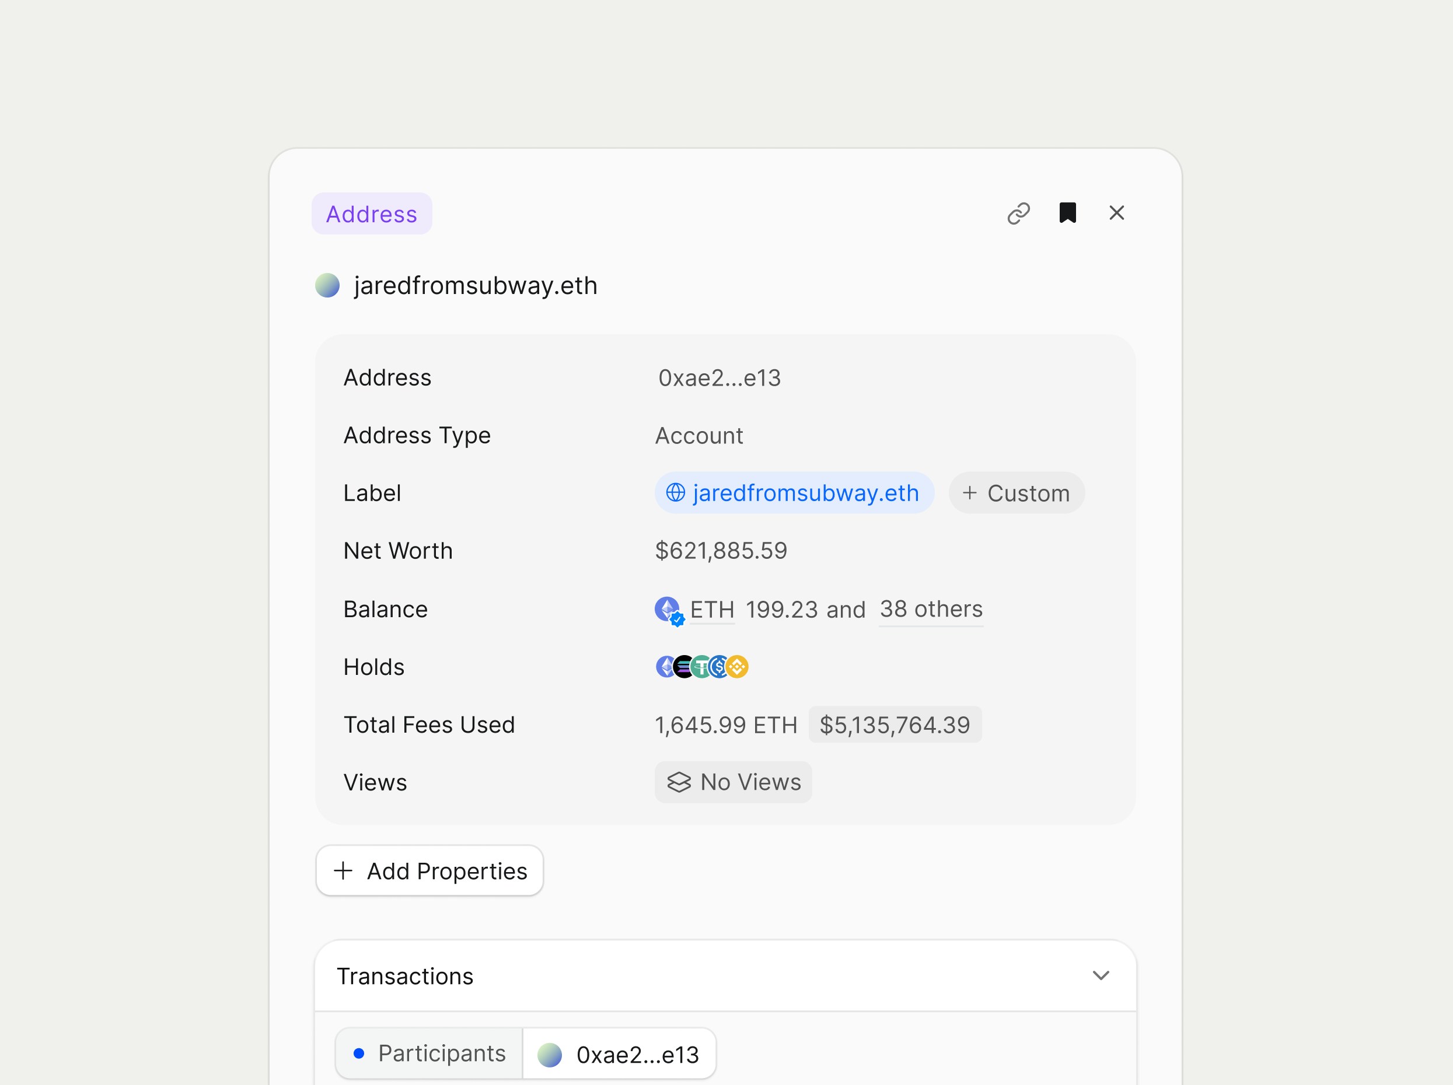
Task: Toggle the Participants filter chip
Action: point(428,1053)
